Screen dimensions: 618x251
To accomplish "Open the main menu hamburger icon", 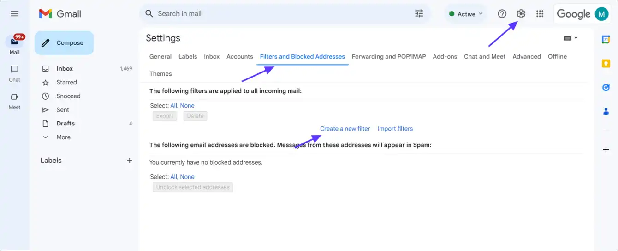I will (14, 14).
